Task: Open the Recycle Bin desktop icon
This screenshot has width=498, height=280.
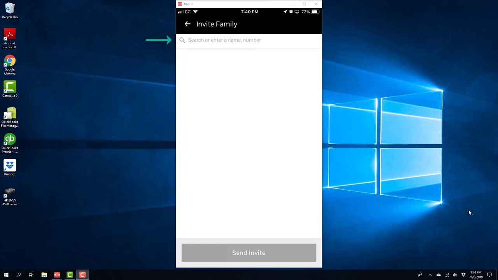Action: (x=10, y=11)
